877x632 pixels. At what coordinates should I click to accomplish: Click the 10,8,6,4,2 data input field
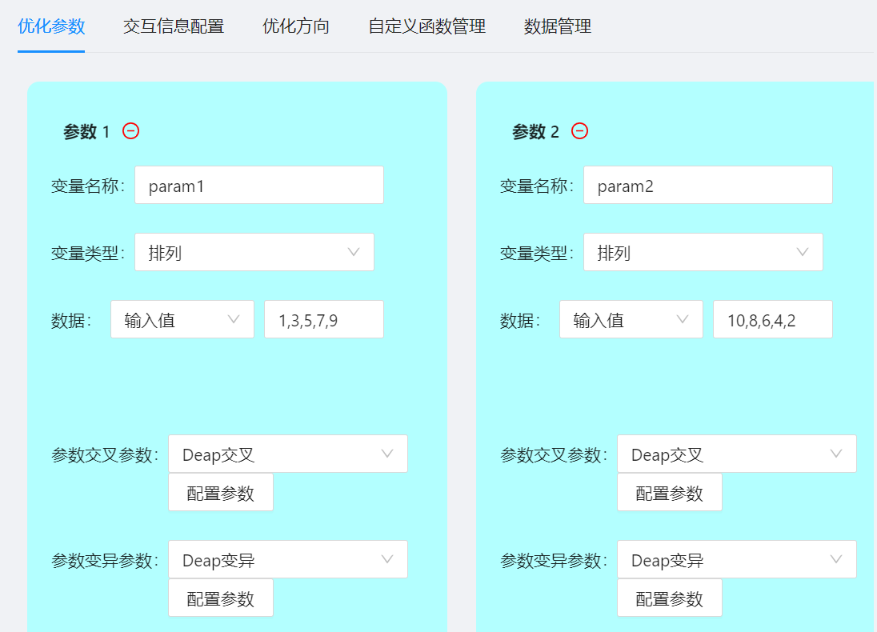pos(772,320)
